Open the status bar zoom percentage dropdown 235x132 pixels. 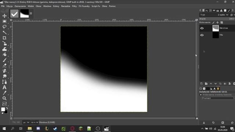pos(34,122)
